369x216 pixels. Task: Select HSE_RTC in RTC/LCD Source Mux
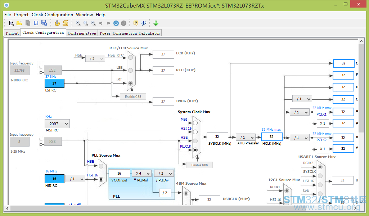[x=131, y=58]
